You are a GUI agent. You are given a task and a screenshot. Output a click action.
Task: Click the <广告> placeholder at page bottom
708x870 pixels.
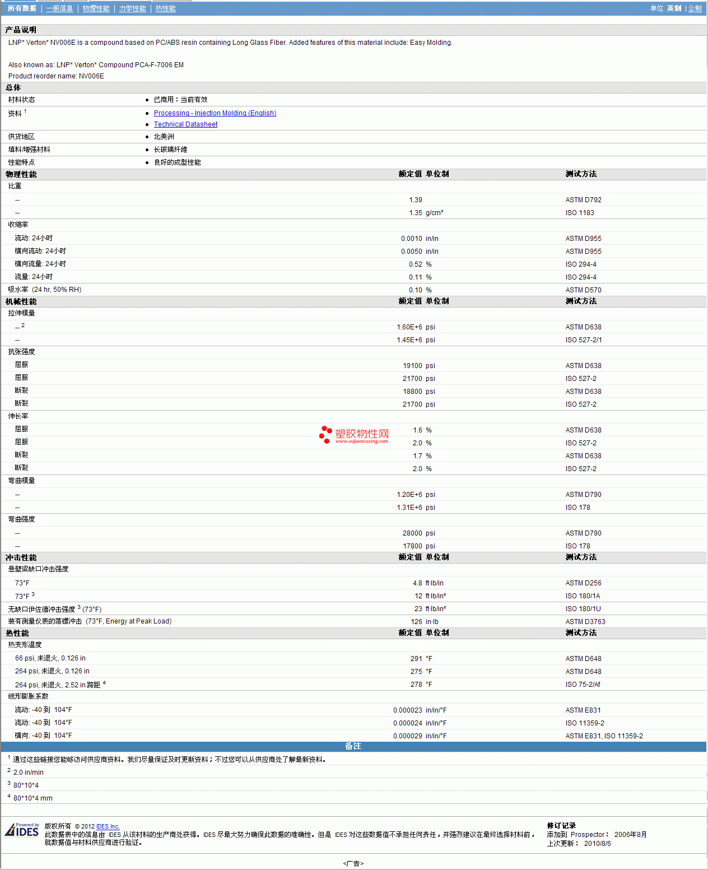[353, 864]
